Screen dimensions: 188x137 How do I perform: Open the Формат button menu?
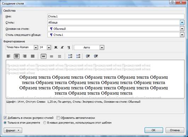coord(13,130)
